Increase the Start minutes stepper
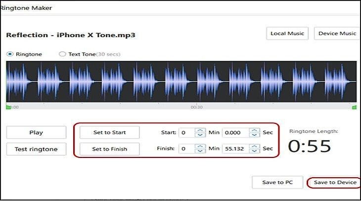This screenshot has height=201, width=361. (x=200, y=130)
